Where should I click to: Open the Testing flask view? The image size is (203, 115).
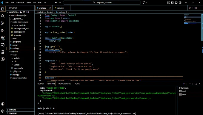coord(3,52)
